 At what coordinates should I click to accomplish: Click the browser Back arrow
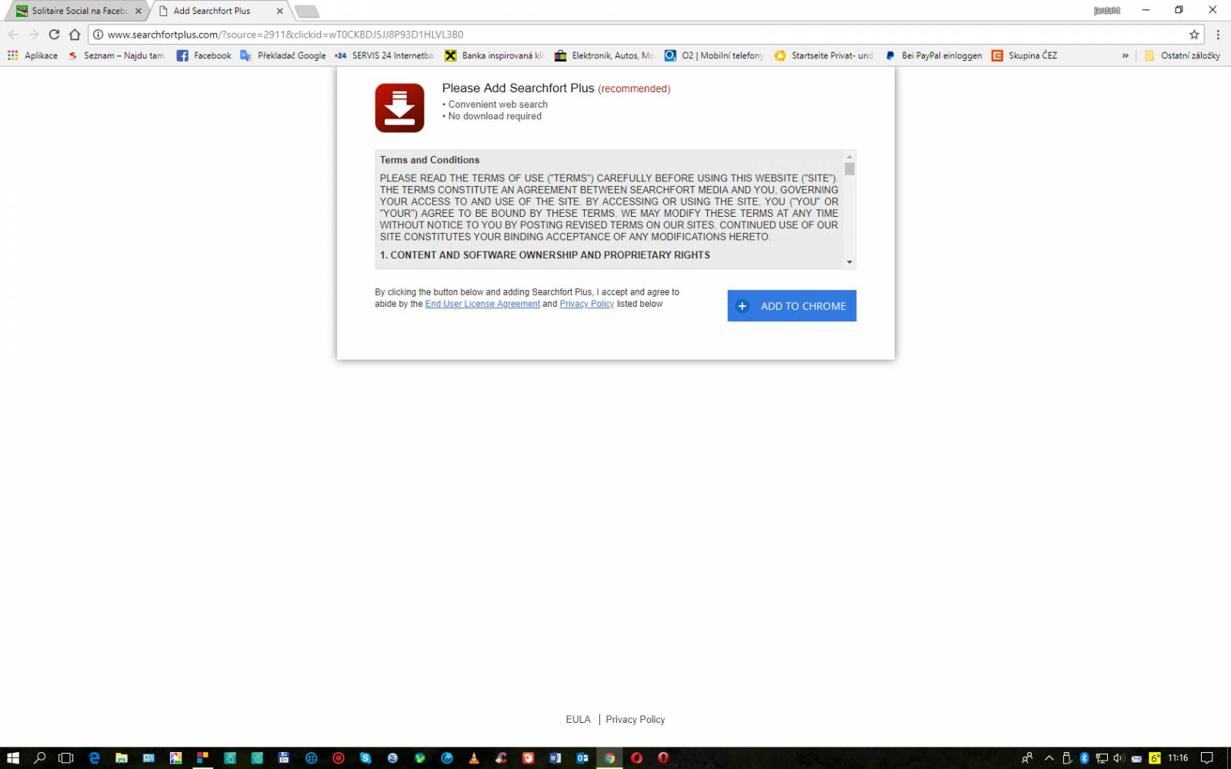(13, 34)
